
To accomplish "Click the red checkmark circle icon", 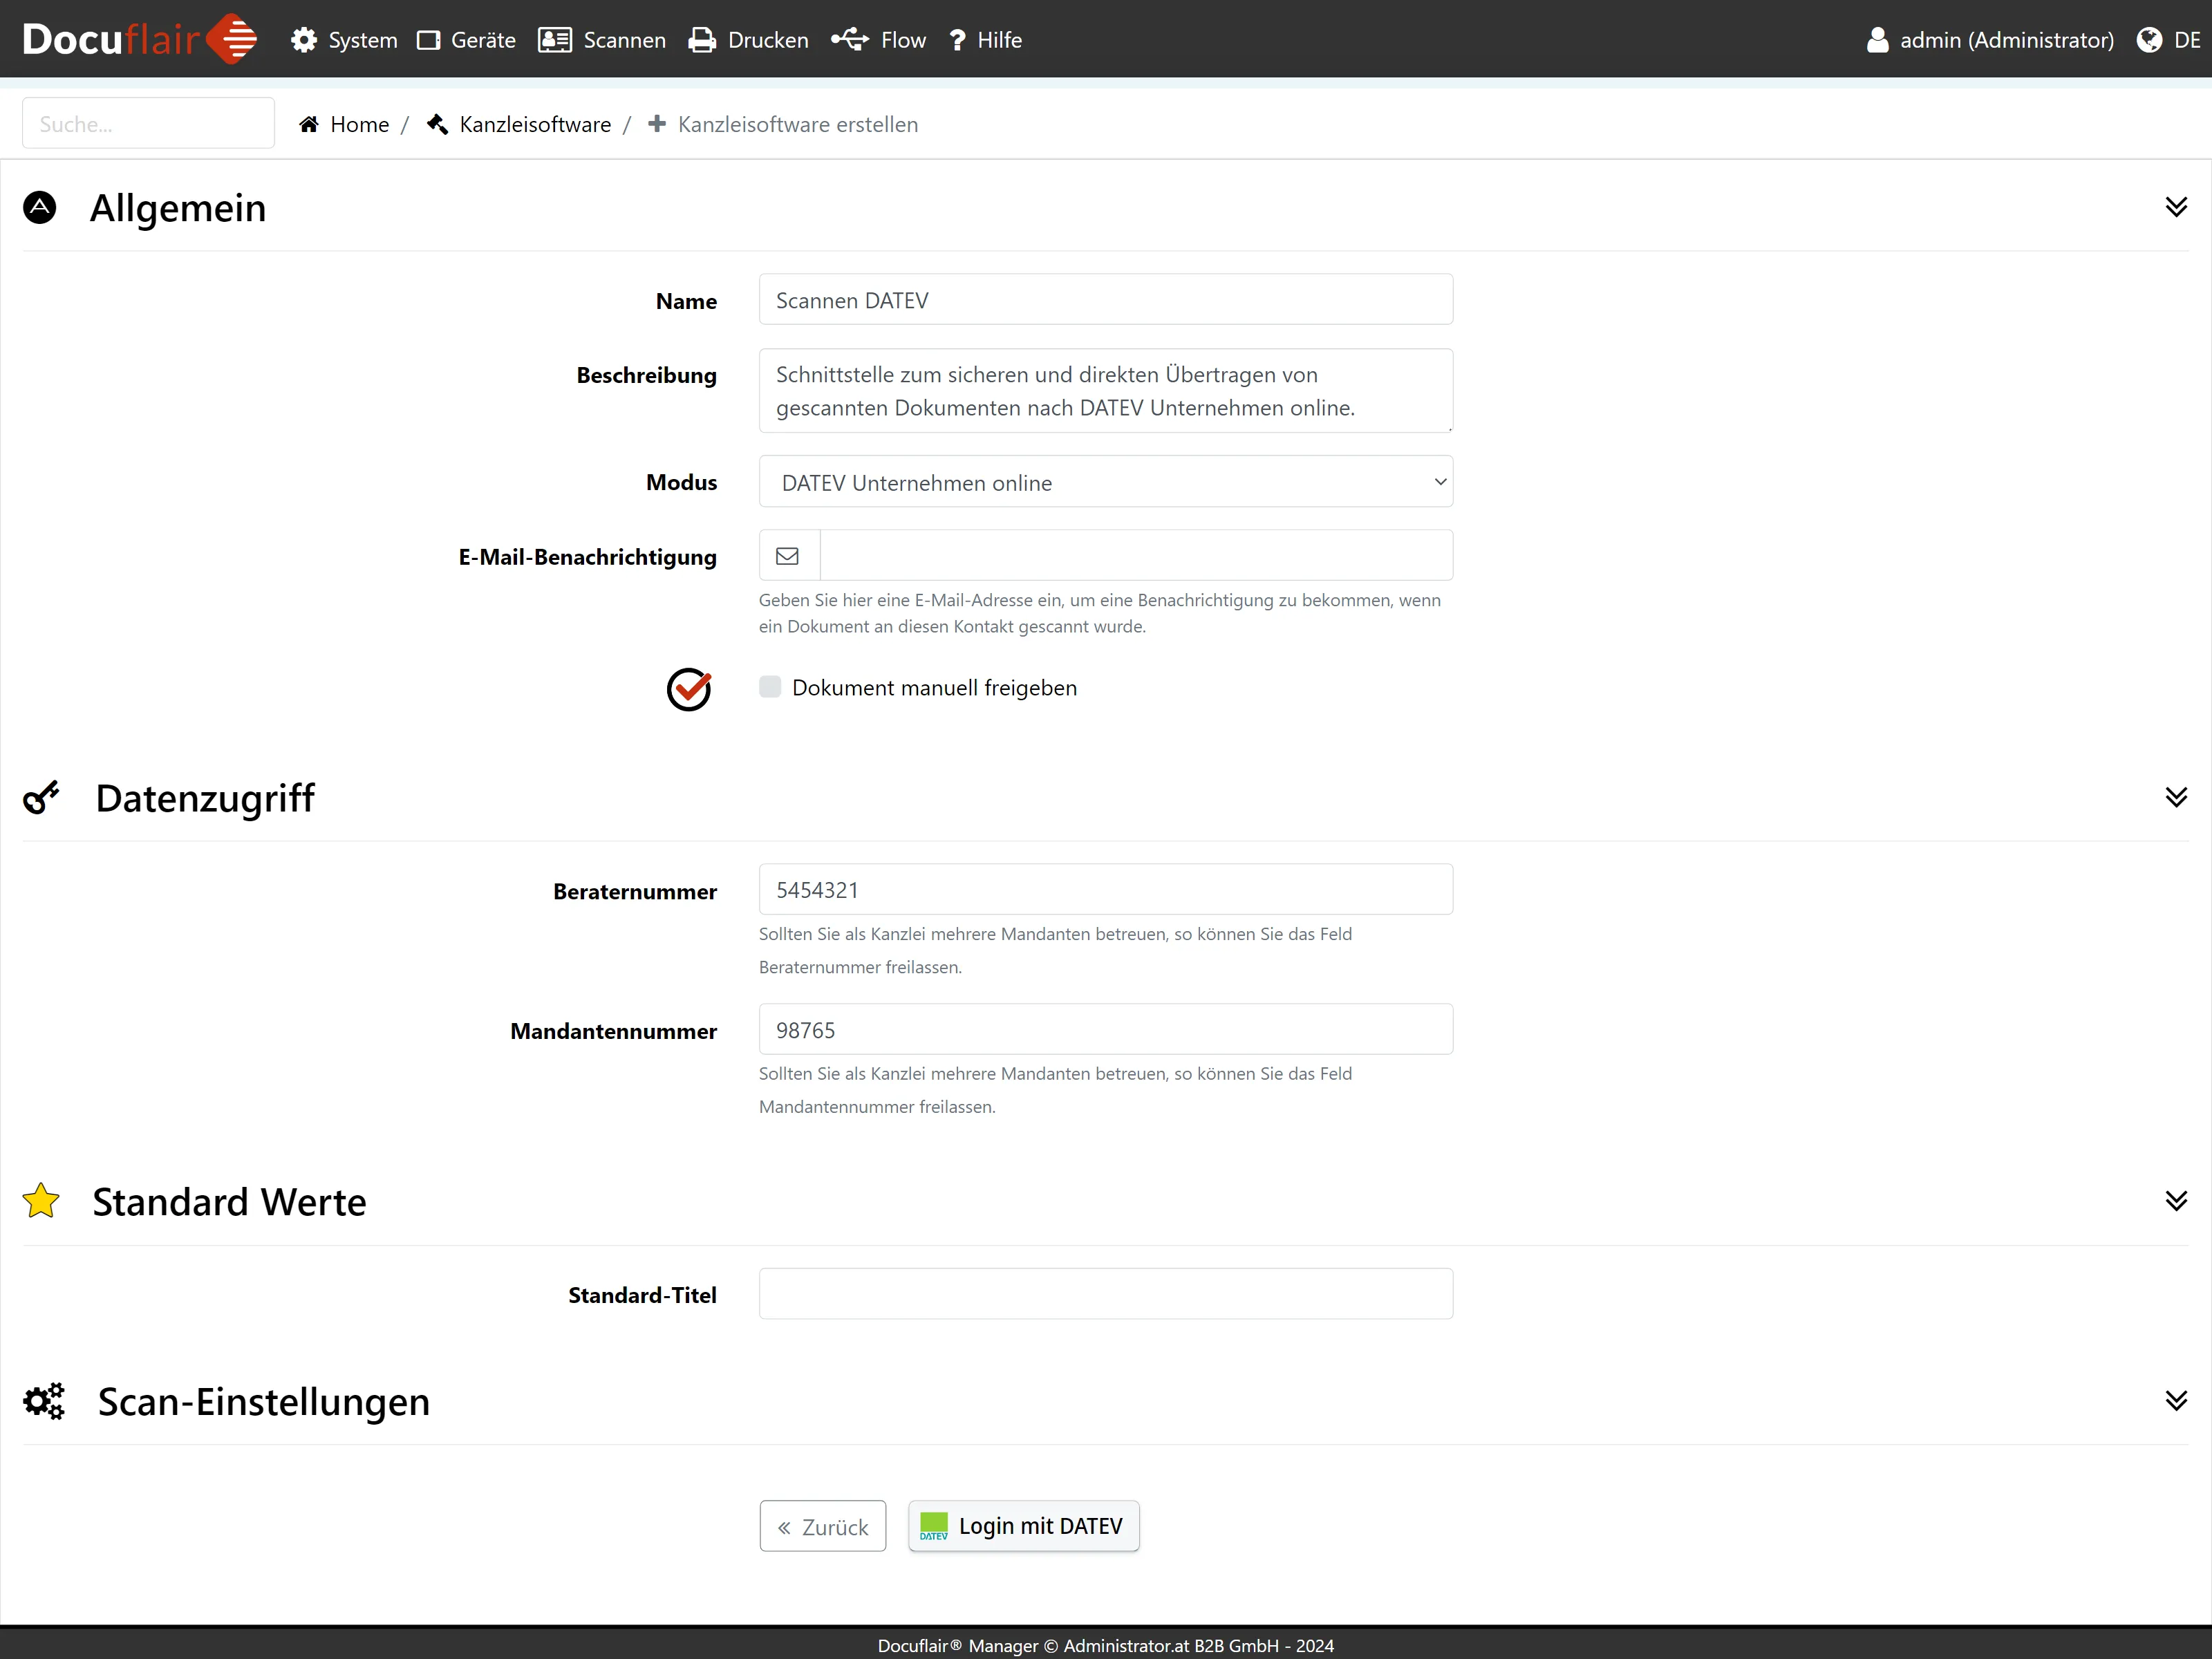I will pyautogui.click(x=689, y=689).
